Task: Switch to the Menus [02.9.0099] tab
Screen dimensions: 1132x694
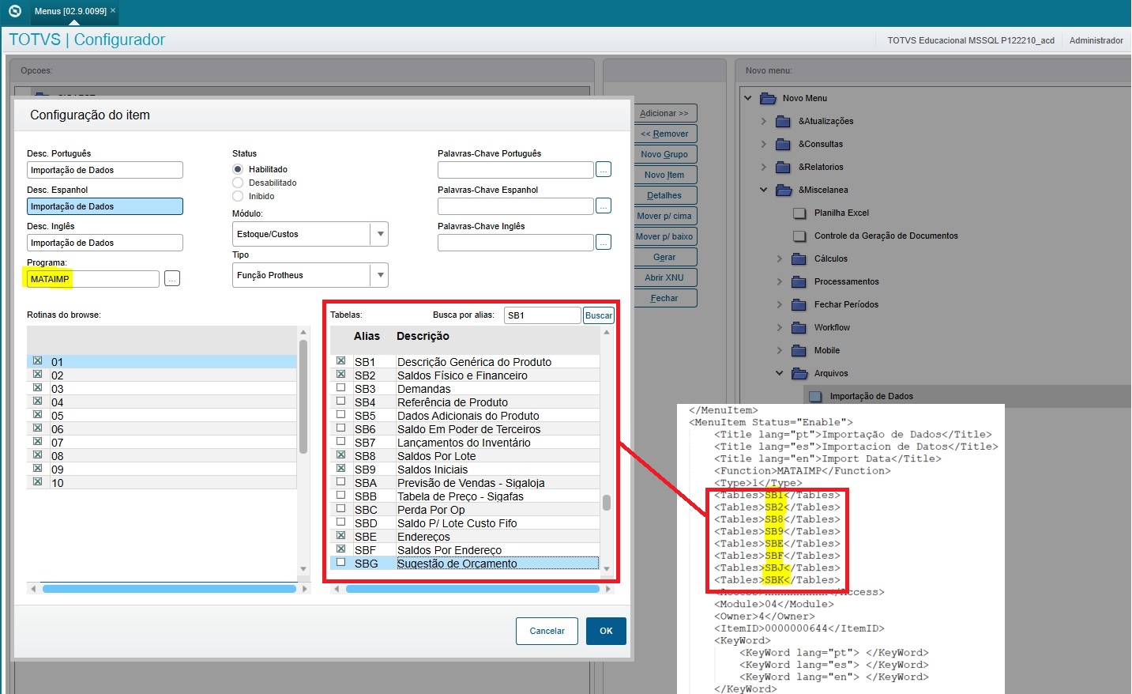Action: coord(70,11)
